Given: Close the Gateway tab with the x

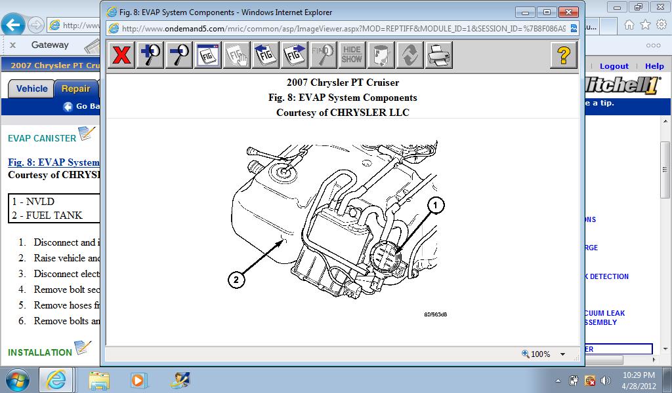Looking at the screenshot, I should (x=13, y=45).
